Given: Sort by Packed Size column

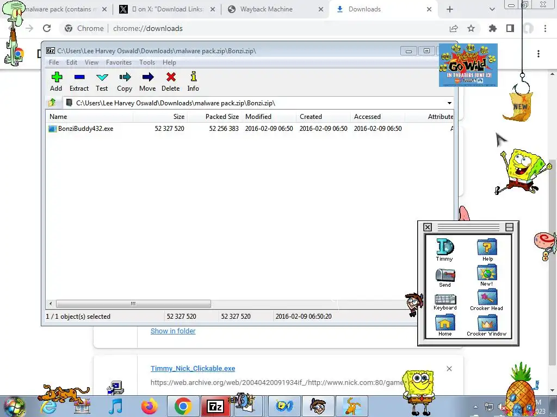Looking at the screenshot, I should [x=214, y=117].
